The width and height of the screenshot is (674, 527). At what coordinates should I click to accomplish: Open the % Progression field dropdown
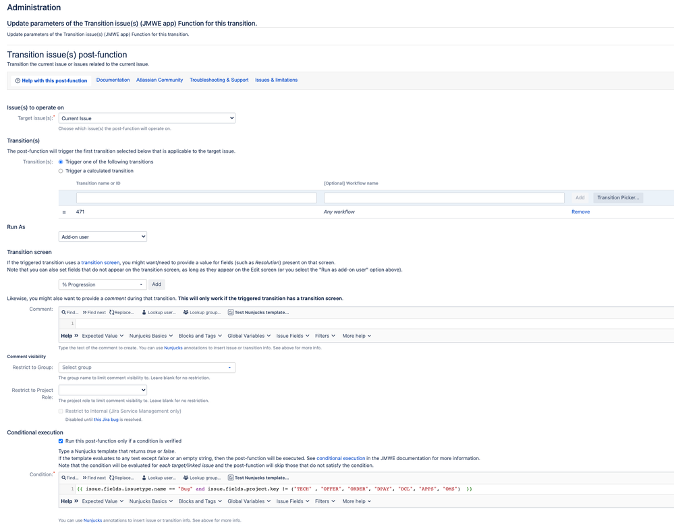point(103,284)
